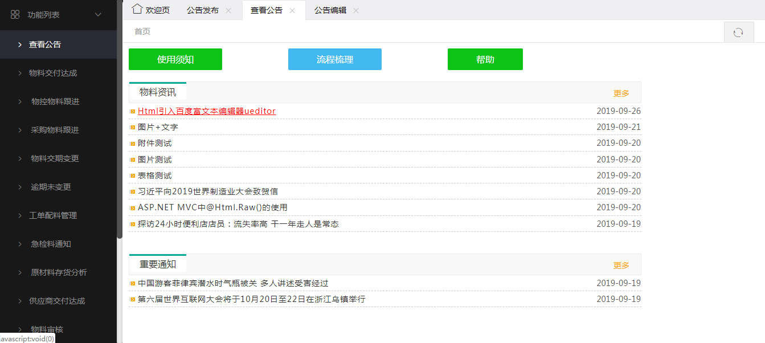Open 急检料通知 in the sidebar

tap(51, 244)
